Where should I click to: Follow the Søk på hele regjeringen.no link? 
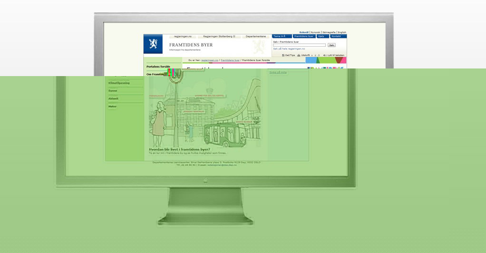click(x=289, y=49)
